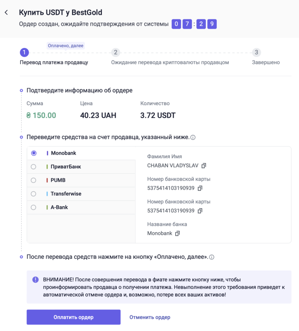
Task: Click step 1 circle in progress bar
Action: 24,53
